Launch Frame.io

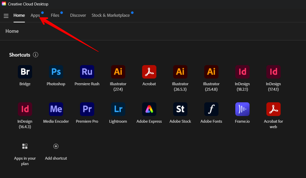[x=242, y=109]
